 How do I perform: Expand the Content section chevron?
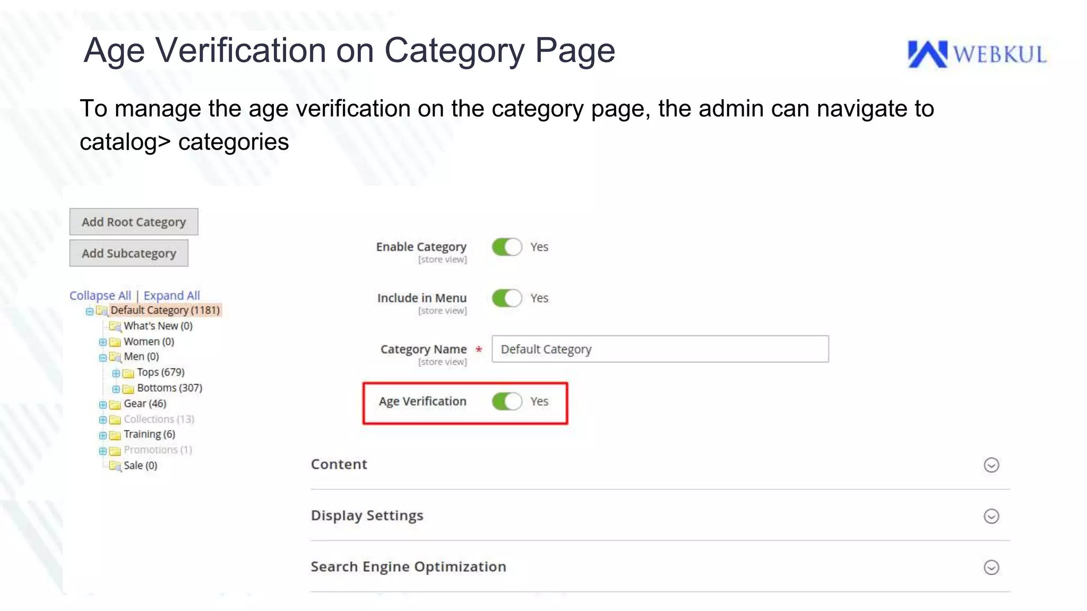coord(991,465)
